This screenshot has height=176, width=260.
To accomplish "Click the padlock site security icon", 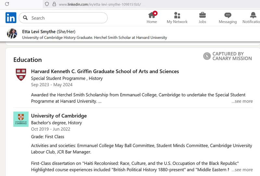I will (x=54, y=4).
